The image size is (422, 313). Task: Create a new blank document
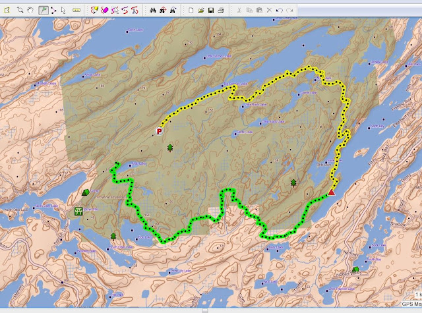click(191, 11)
